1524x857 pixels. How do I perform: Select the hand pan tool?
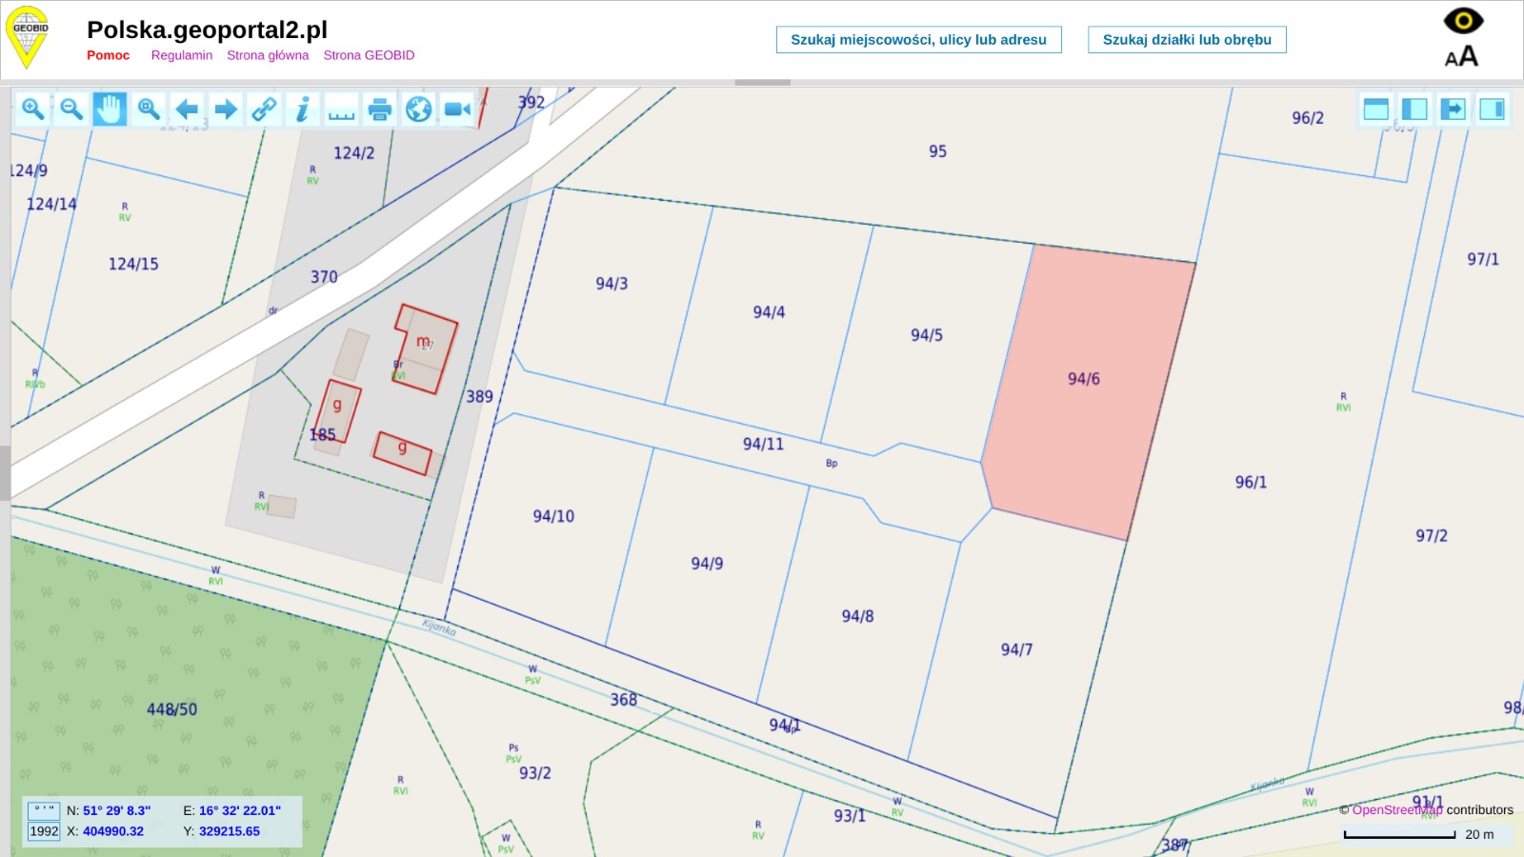(110, 110)
